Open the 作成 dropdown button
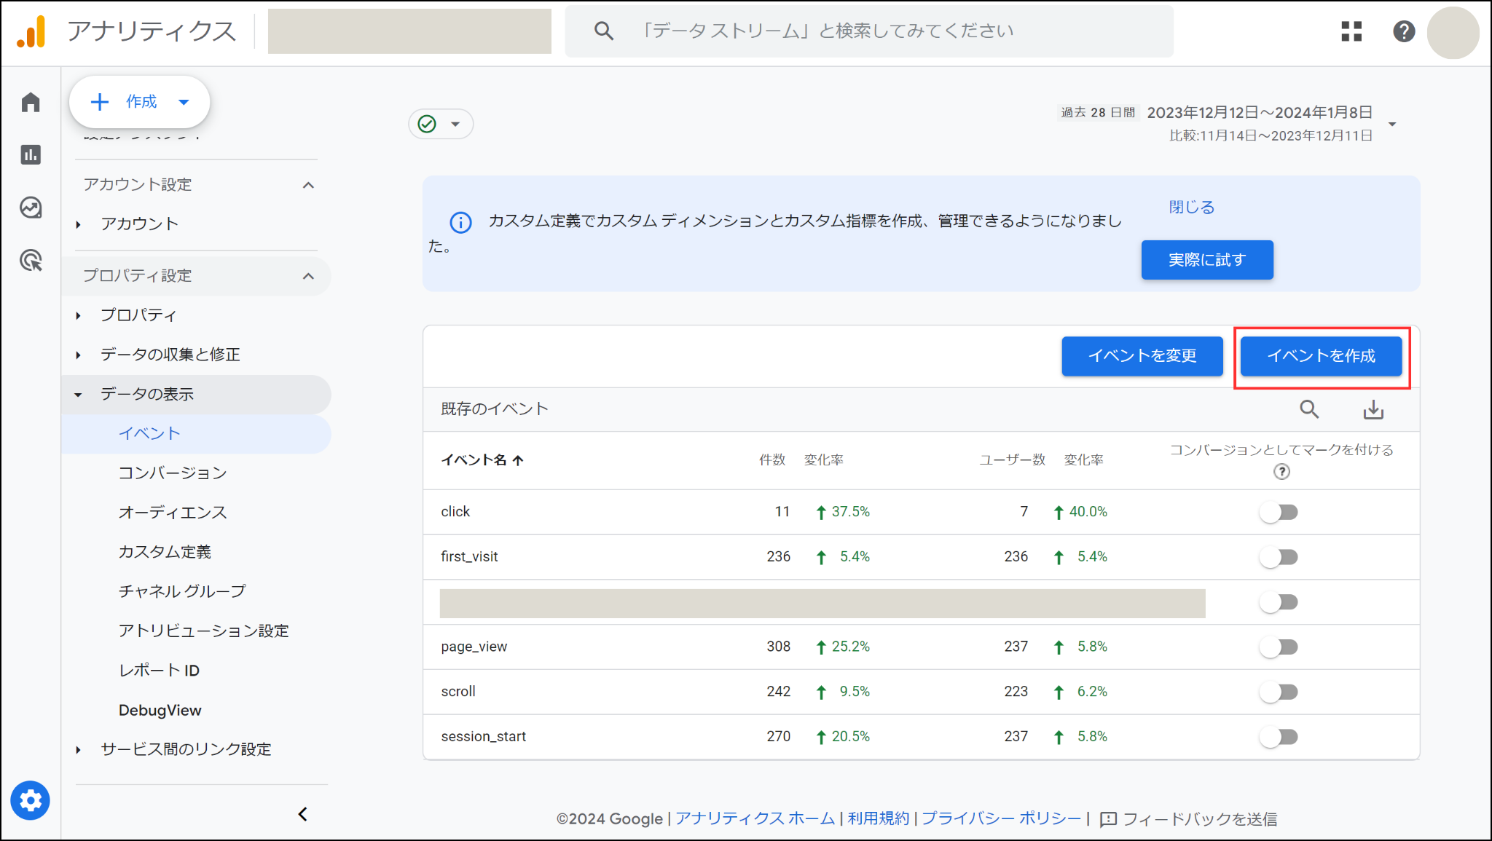The height and width of the screenshot is (841, 1492). tap(139, 101)
